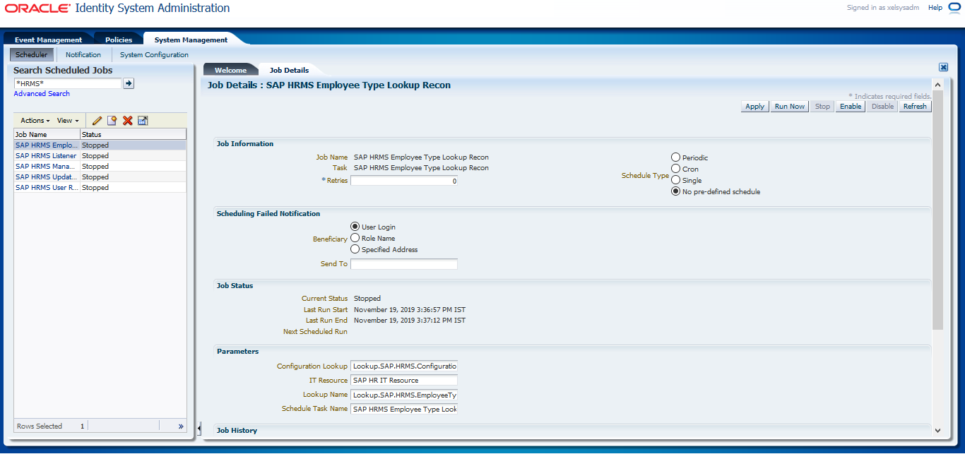Collapse the left pane splitter arrow

[199, 428]
